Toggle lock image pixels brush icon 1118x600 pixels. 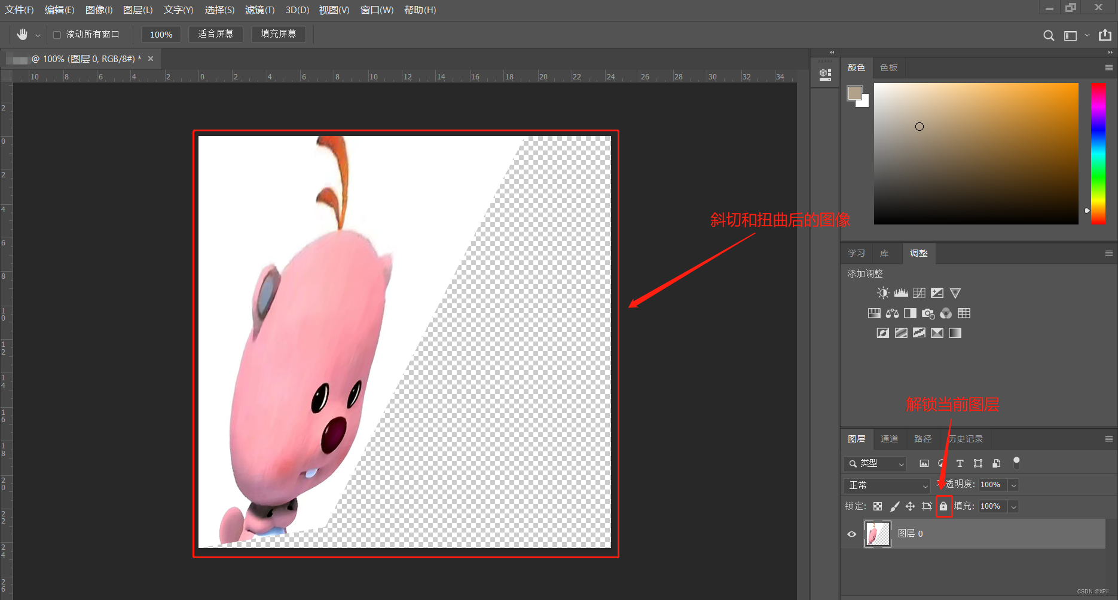click(894, 506)
